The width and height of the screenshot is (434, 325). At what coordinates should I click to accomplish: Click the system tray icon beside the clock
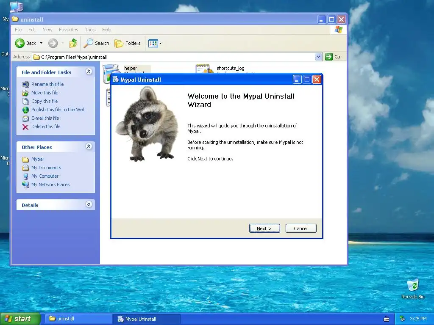(x=403, y=319)
